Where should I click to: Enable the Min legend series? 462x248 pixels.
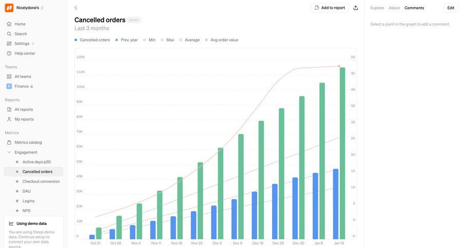point(149,40)
